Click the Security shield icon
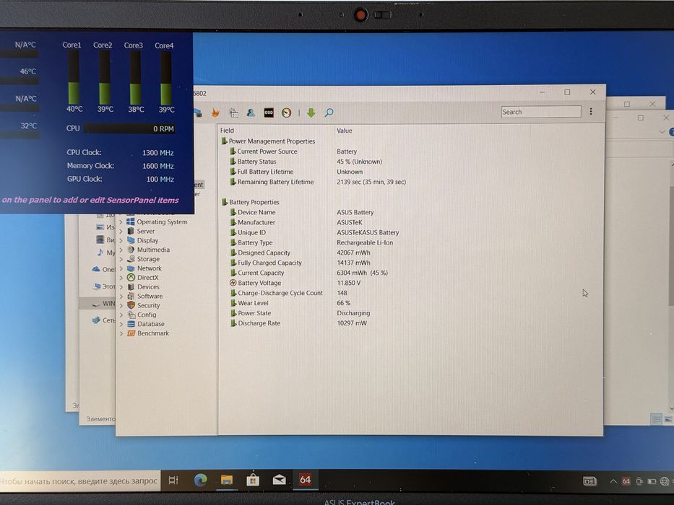 coord(131,305)
